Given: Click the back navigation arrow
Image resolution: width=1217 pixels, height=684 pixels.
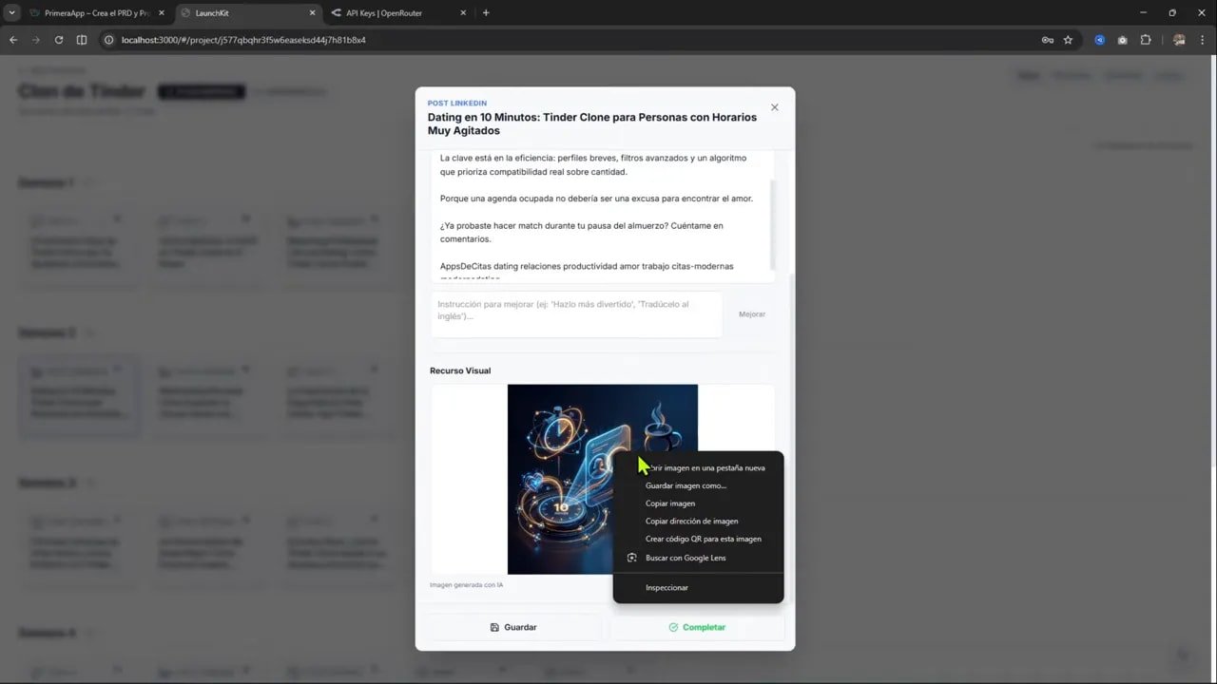Looking at the screenshot, I should pyautogui.click(x=12, y=40).
